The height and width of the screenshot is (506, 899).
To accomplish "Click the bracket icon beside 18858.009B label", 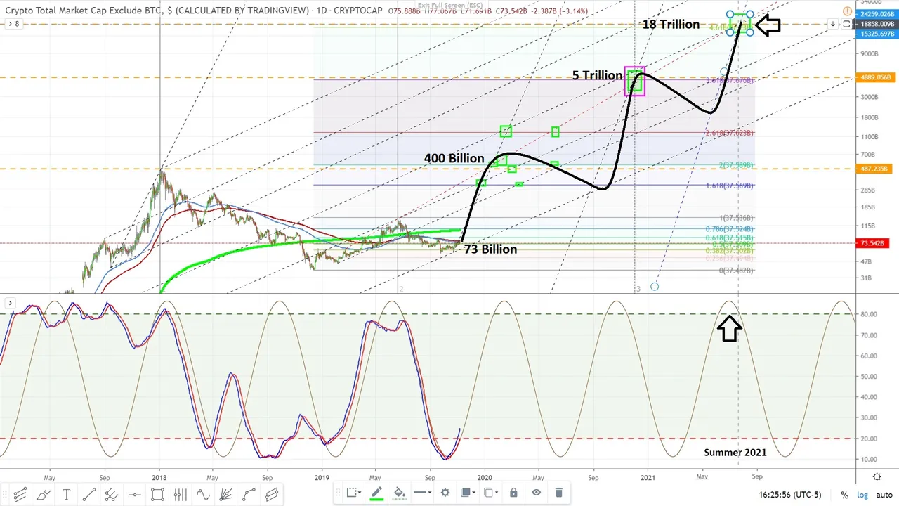I will pyautogui.click(x=848, y=23).
